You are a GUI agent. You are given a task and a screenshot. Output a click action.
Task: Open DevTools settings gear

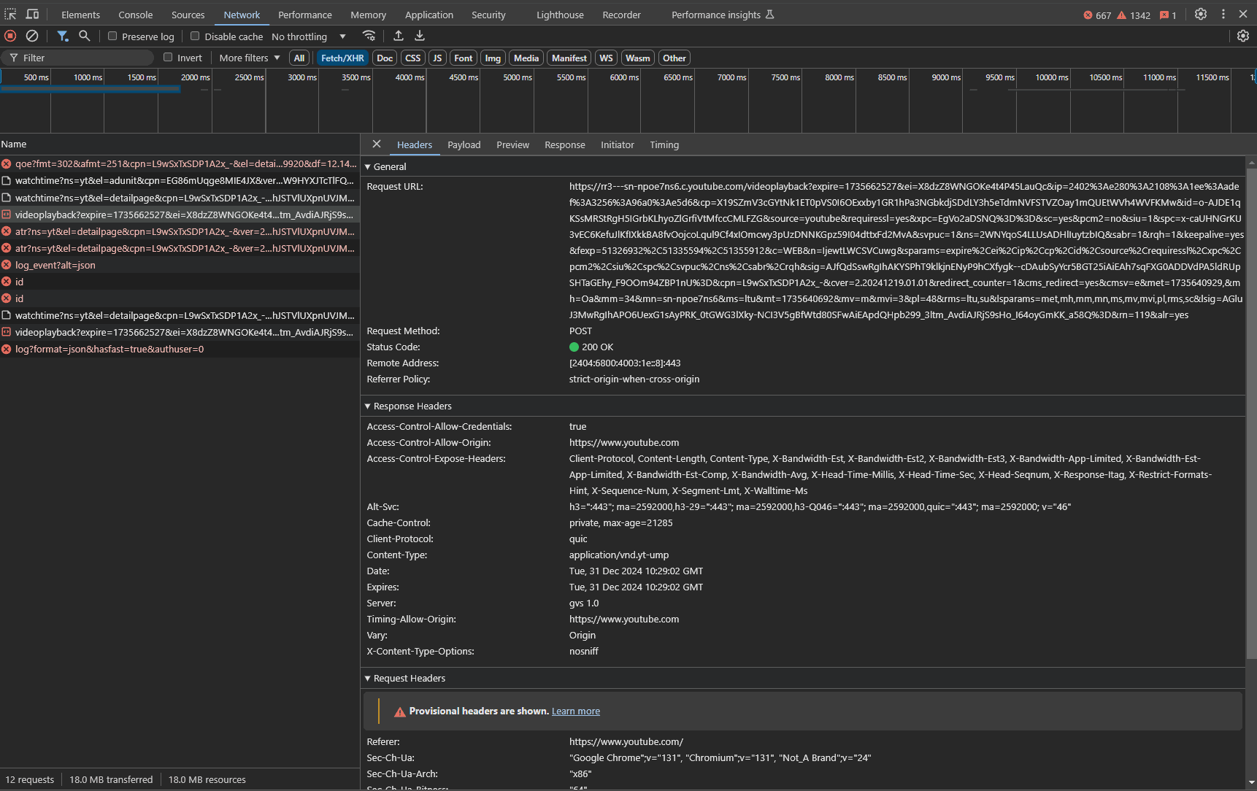(1200, 15)
